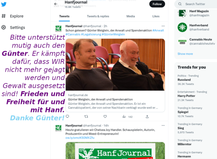Screen dimensions: 217x159
Task: Switch to Tweets & replies tab
Action: 98,16
